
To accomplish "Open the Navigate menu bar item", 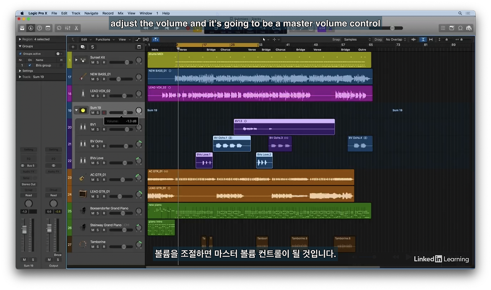I will click(x=91, y=13).
